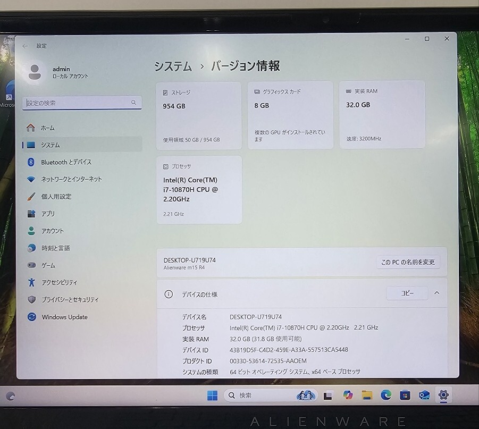Open File Explorer from the taskbar

coord(367,395)
